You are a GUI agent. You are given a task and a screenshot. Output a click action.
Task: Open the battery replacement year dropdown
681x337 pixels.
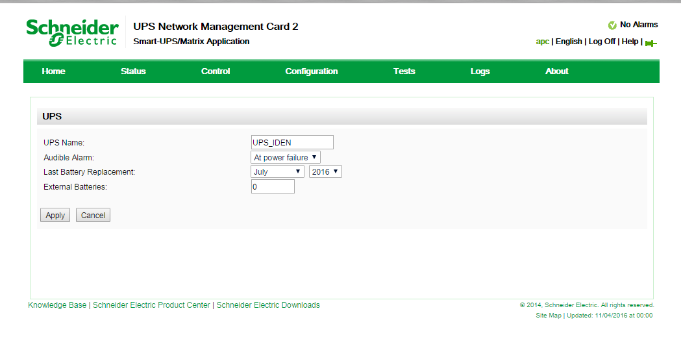click(325, 171)
